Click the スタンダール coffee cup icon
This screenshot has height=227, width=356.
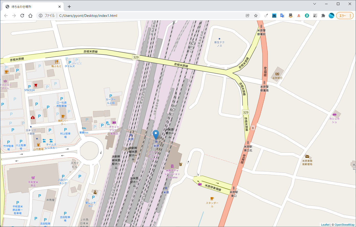coord(212,198)
